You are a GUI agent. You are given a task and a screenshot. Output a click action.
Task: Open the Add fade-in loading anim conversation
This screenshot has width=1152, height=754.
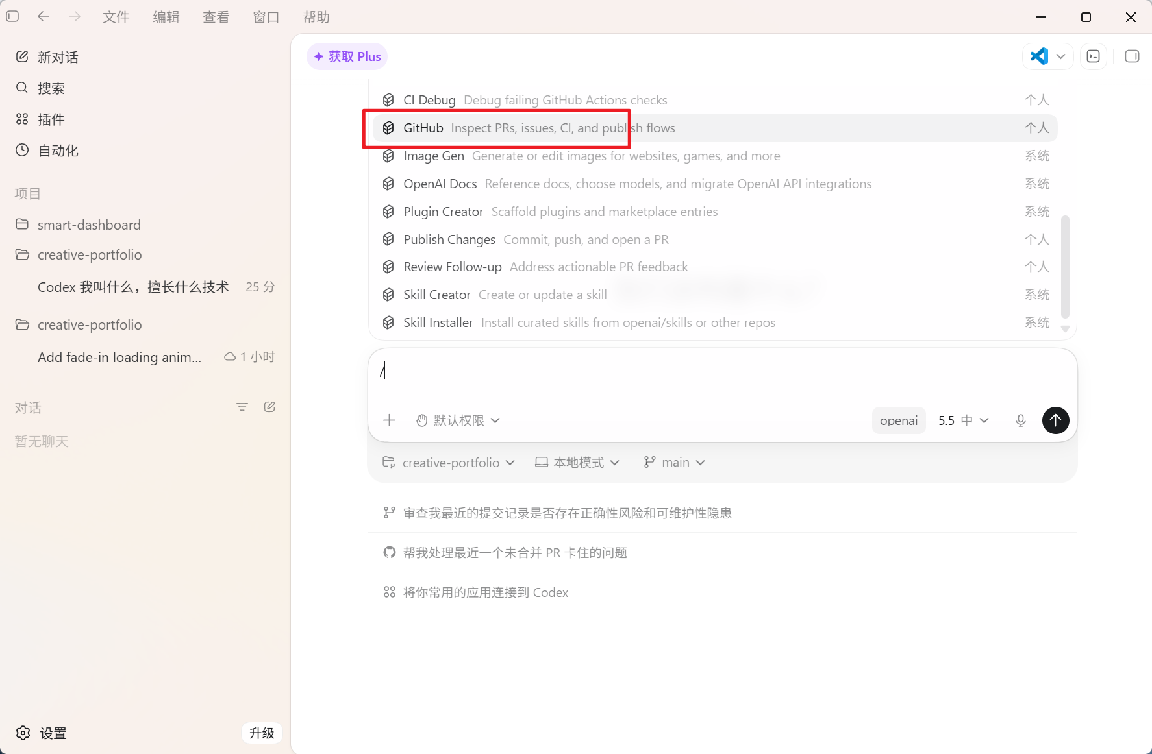[x=145, y=357]
